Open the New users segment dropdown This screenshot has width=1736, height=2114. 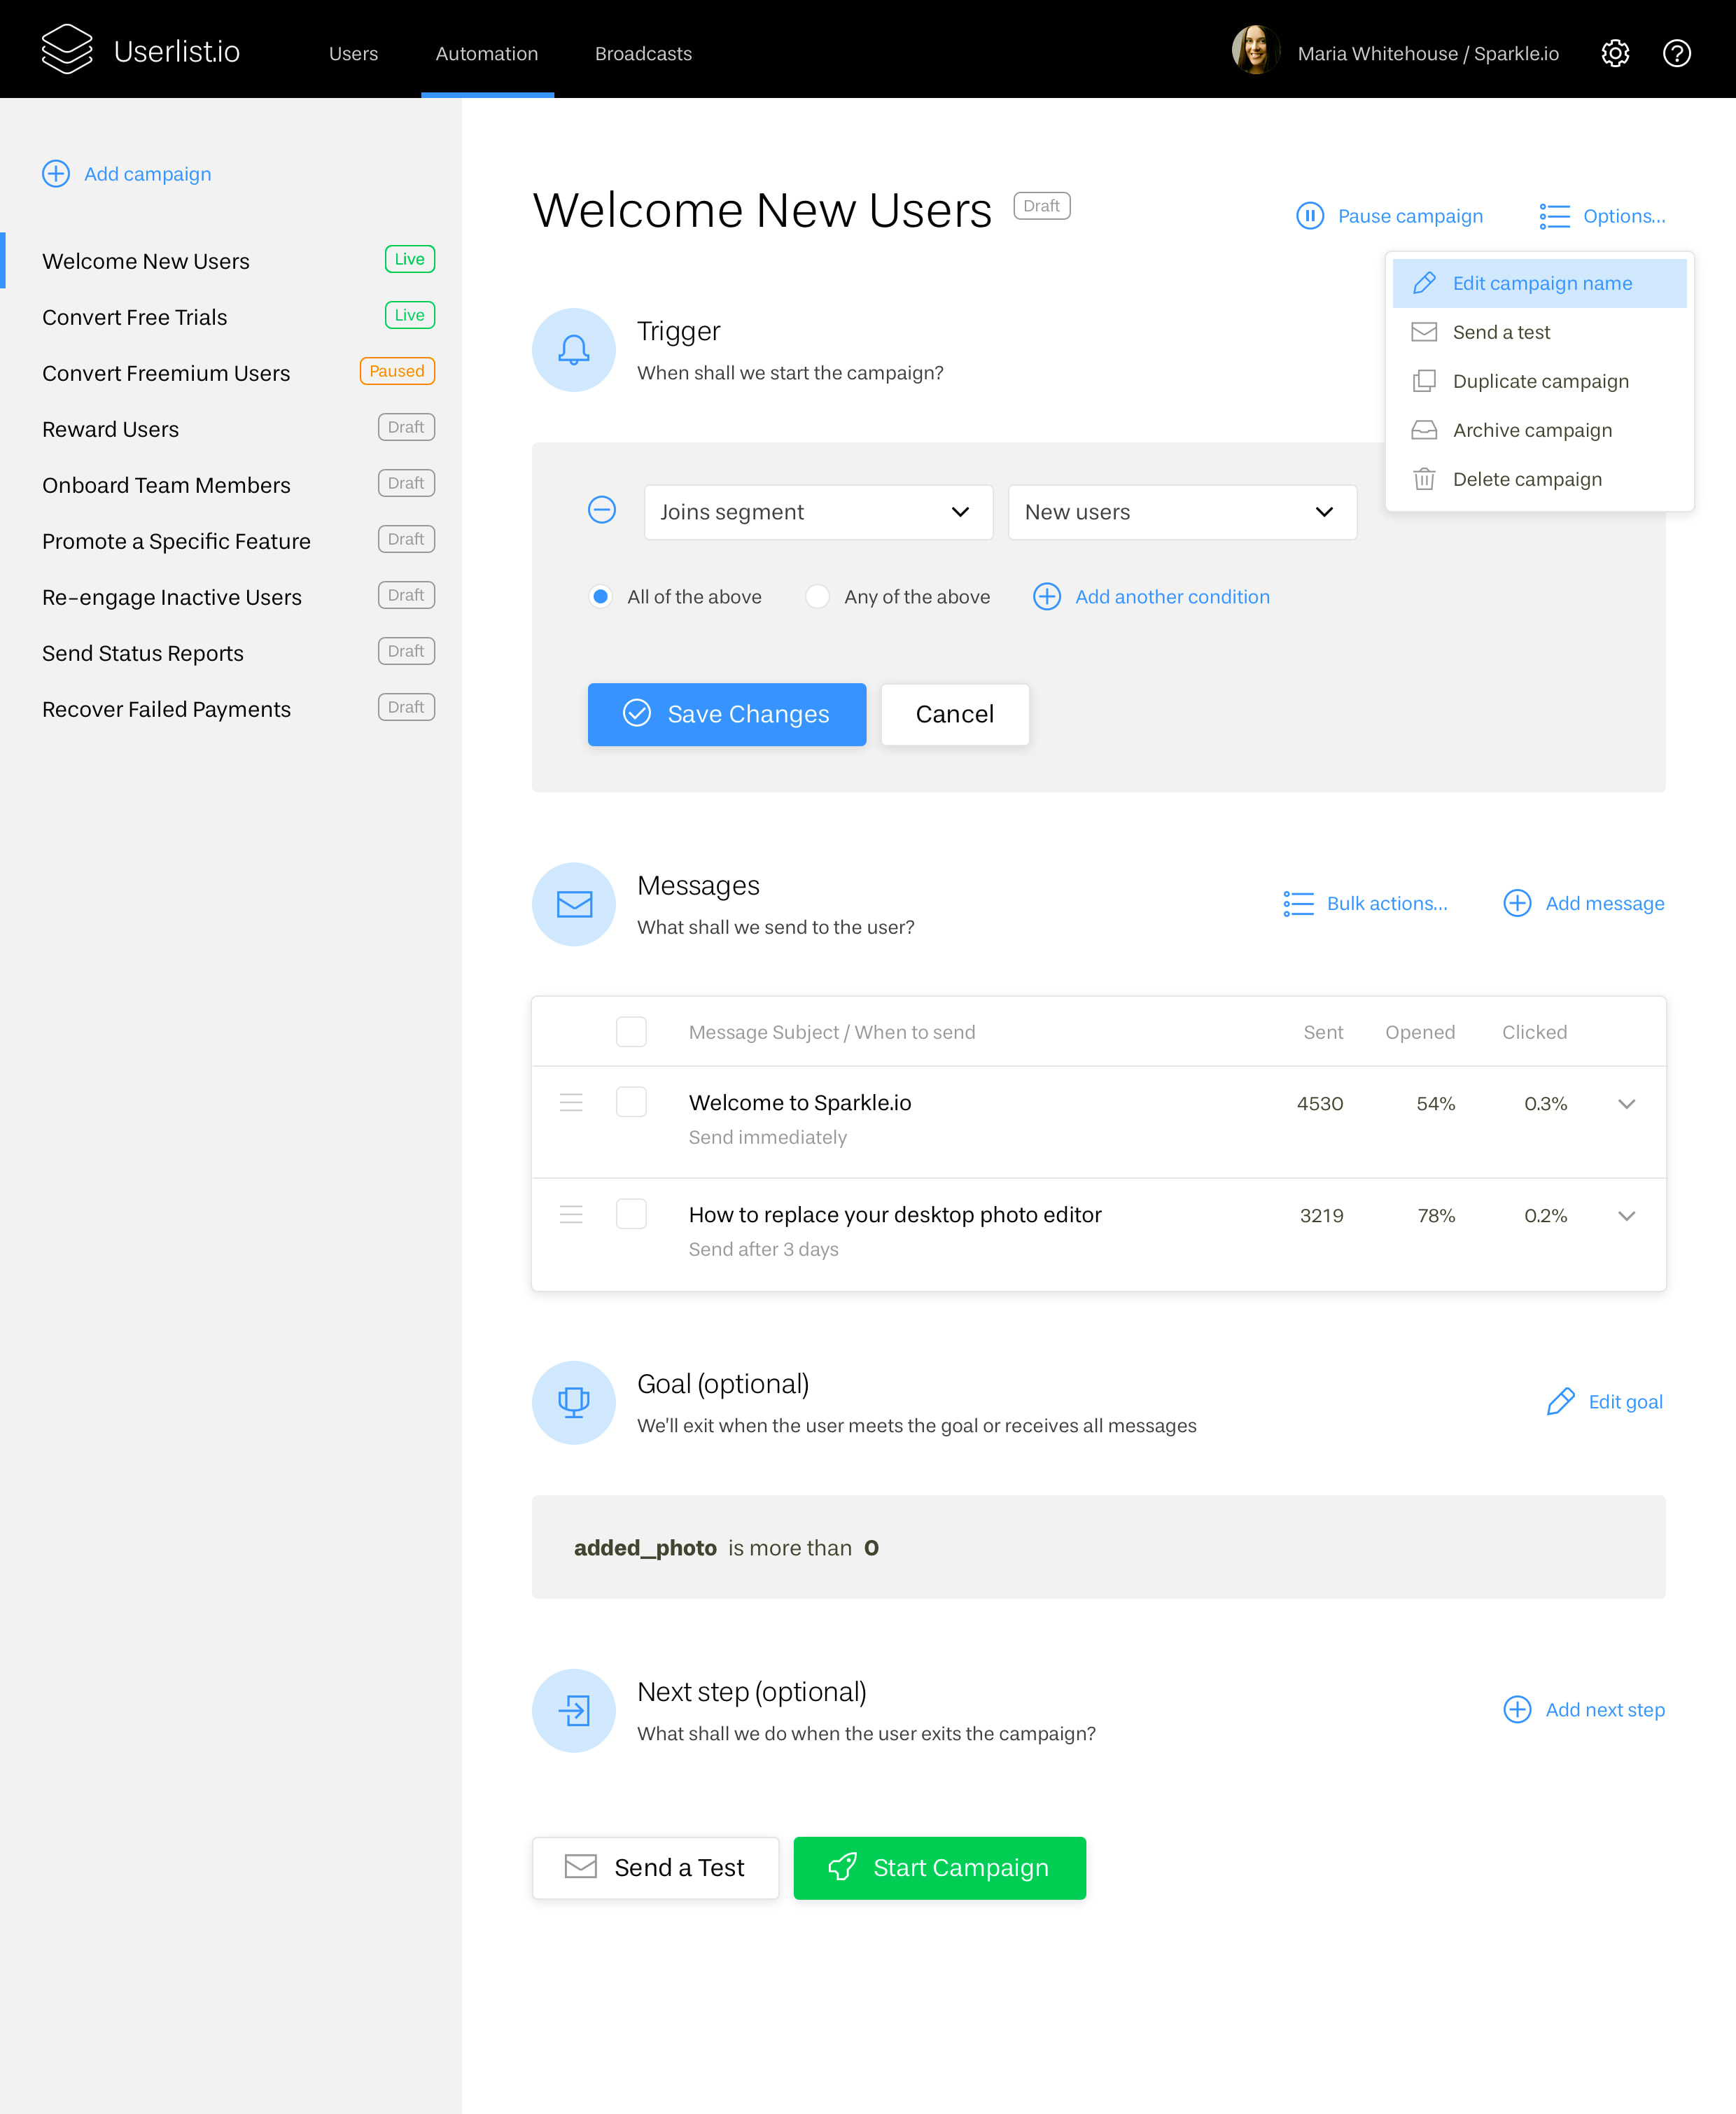pyautogui.click(x=1182, y=511)
